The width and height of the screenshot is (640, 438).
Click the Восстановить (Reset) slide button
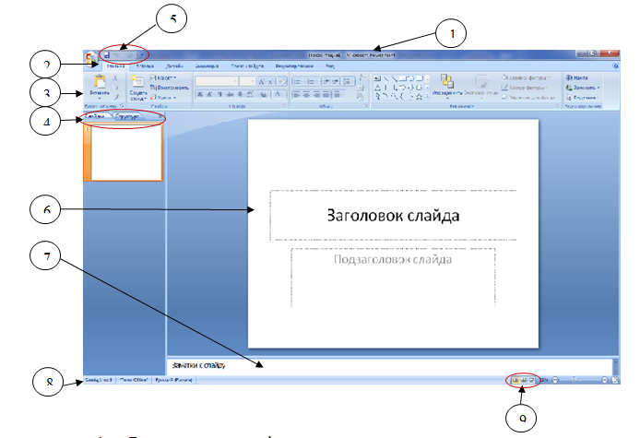coord(167,87)
